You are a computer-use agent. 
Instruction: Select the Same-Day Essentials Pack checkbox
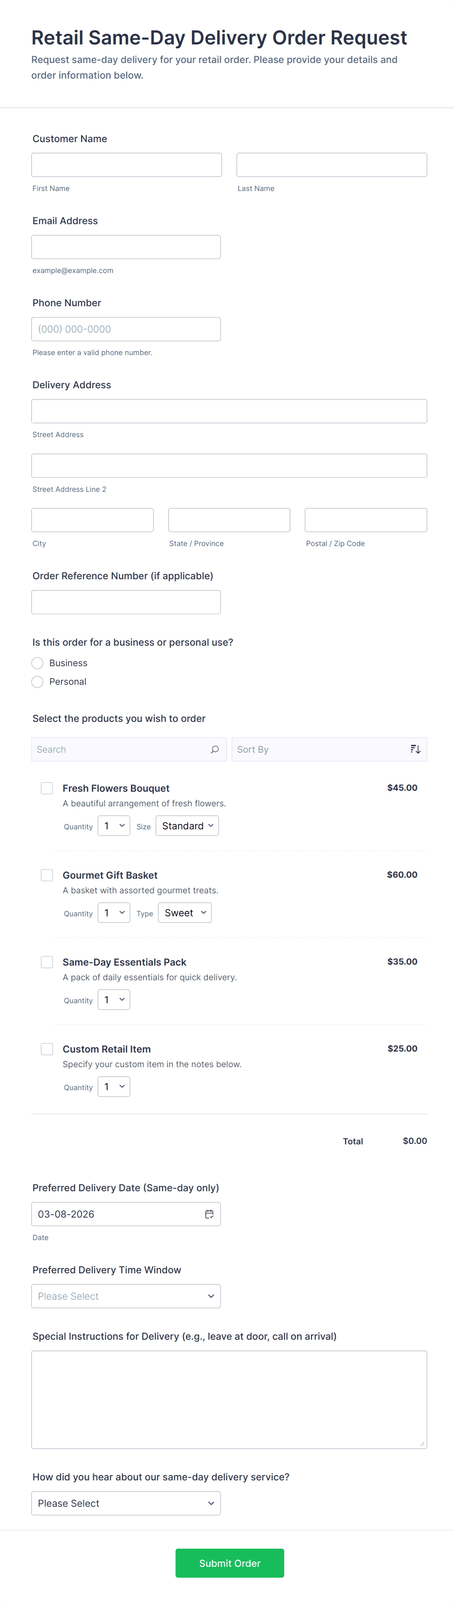47,962
